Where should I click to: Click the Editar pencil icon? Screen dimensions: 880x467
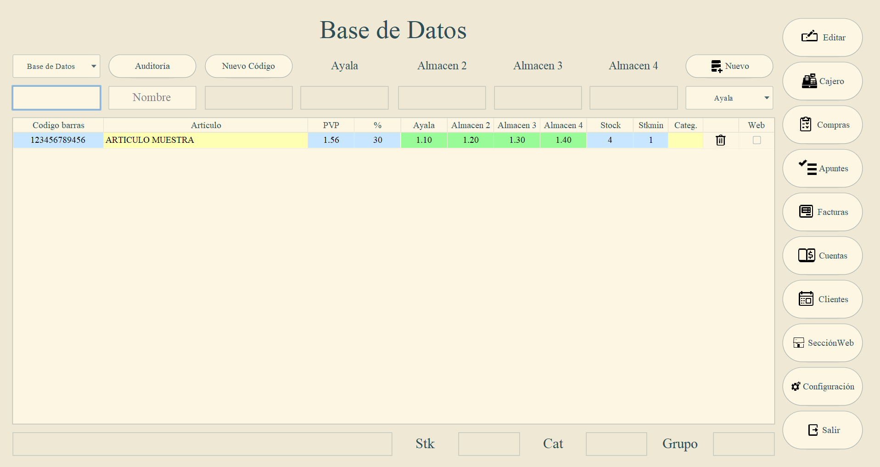809,36
